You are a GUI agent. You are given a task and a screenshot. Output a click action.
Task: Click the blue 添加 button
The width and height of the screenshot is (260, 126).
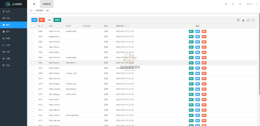tap(34, 20)
